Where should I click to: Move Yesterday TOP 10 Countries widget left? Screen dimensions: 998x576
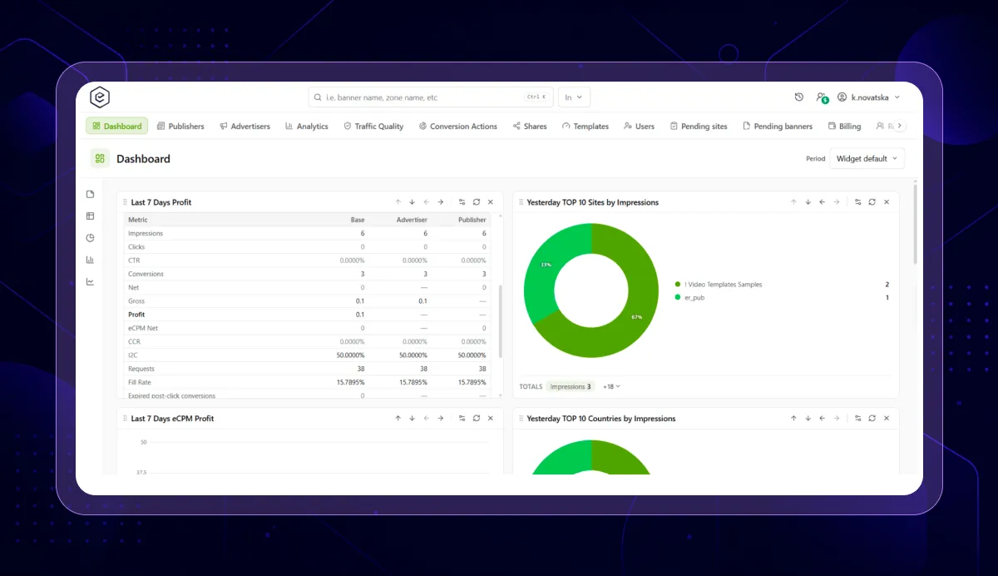pos(822,419)
